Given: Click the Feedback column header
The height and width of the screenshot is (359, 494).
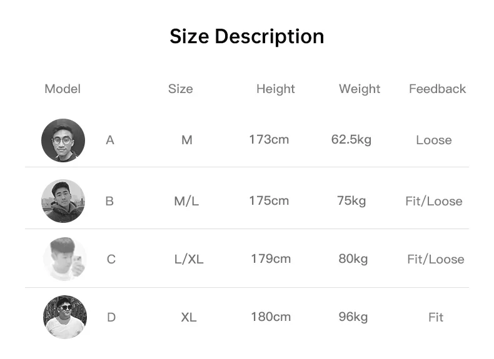Looking at the screenshot, I should pyautogui.click(x=438, y=89).
